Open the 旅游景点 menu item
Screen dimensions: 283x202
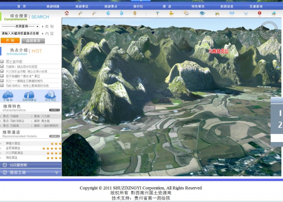[x=111, y=6]
